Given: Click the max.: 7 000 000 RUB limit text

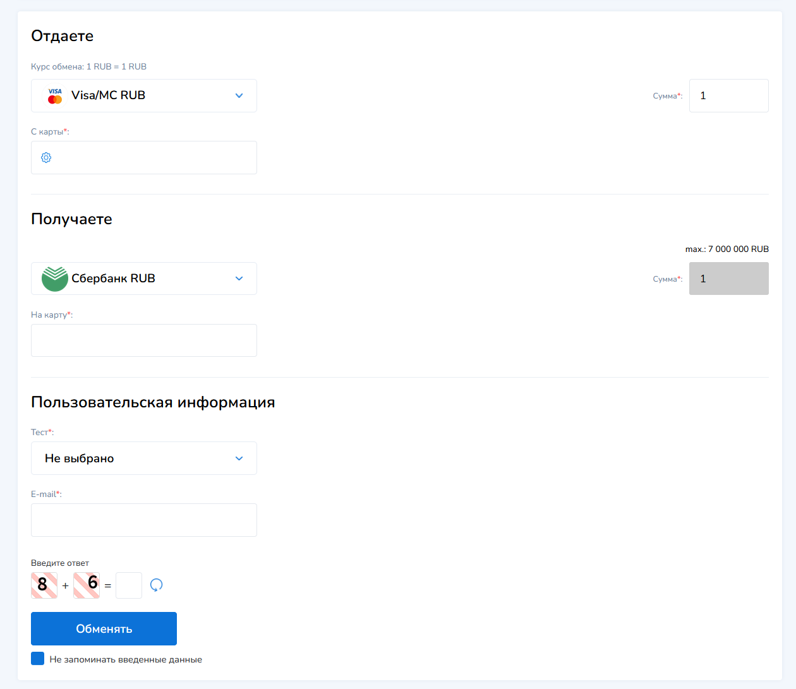Looking at the screenshot, I should (727, 249).
